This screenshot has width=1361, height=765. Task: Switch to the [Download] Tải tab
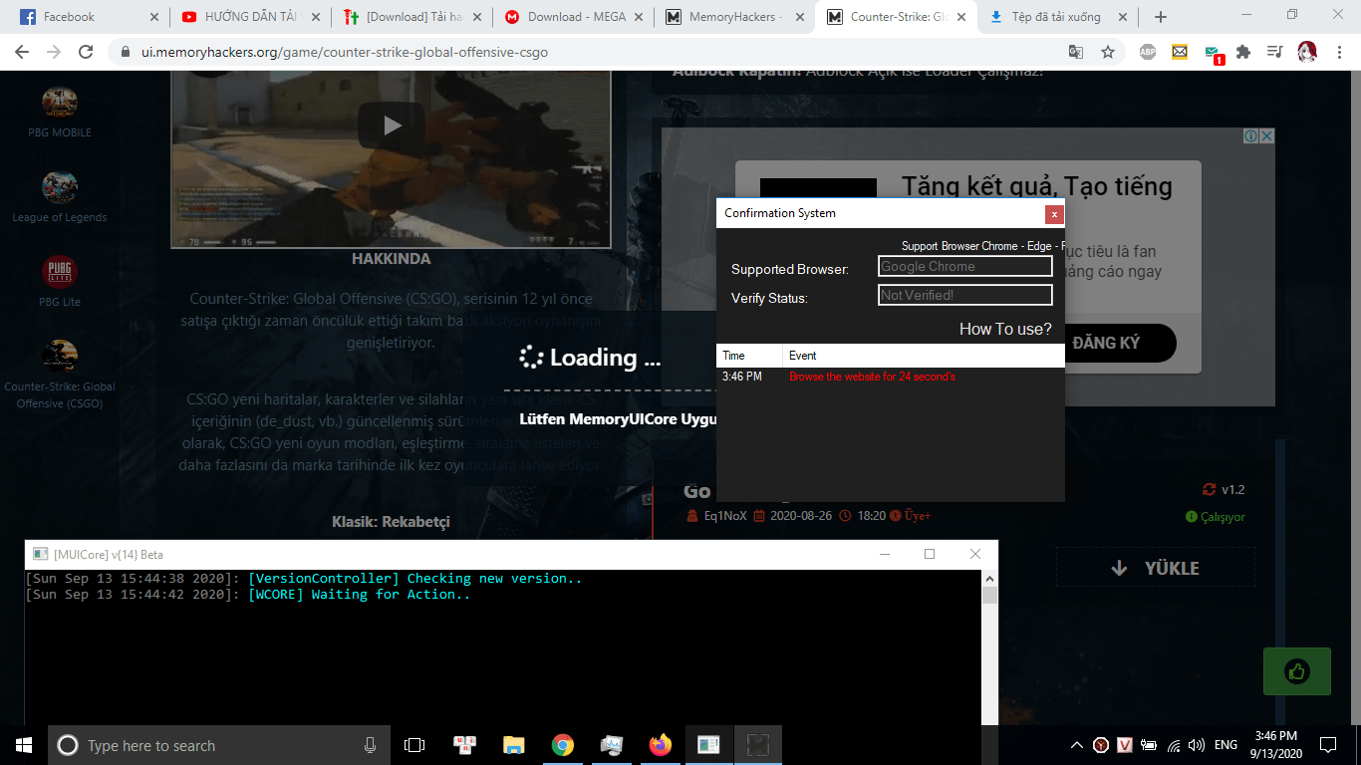click(412, 17)
